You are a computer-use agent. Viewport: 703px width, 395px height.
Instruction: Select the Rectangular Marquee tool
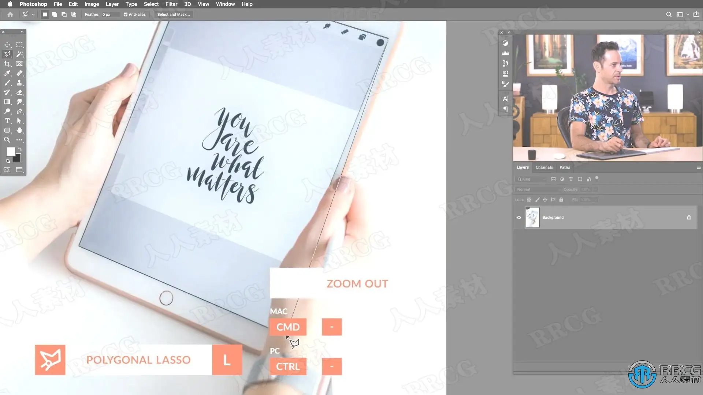pos(19,45)
